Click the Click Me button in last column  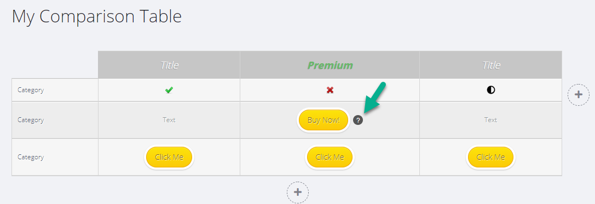[490, 157]
